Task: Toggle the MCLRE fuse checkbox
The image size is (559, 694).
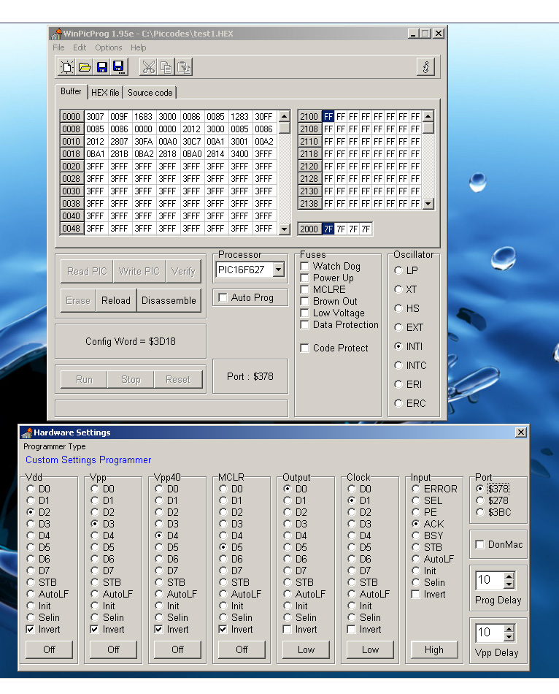Action: click(323, 289)
